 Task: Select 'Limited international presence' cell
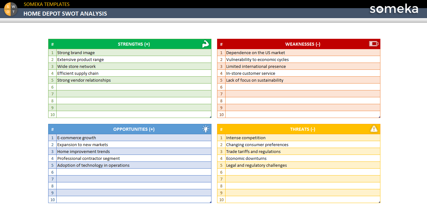tap(303, 66)
